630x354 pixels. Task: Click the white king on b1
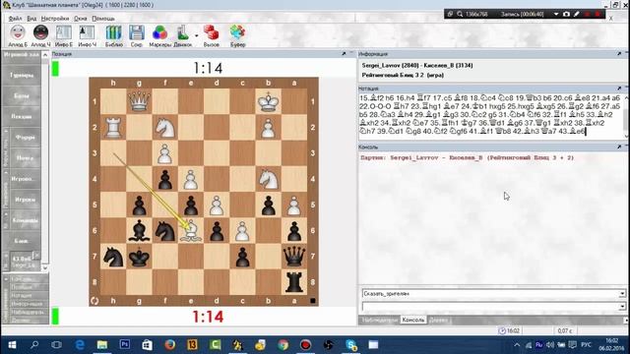pyautogui.click(x=269, y=101)
